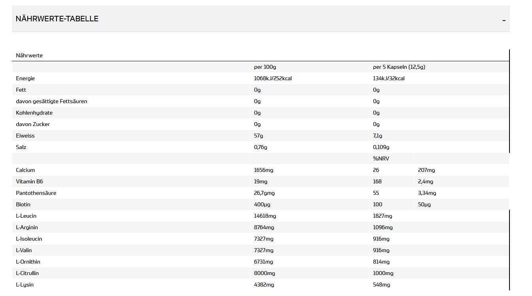Click the L-Arginin row label
This screenshot has width=532, height=296.
(27, 227)
